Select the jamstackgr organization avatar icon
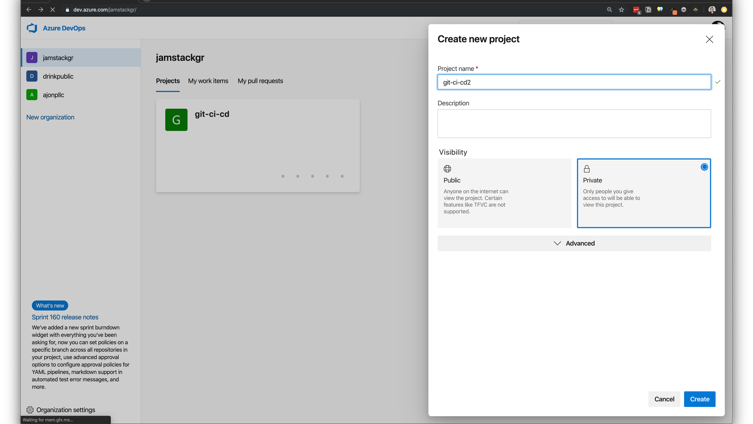The image size is (753, 424). 32,58
